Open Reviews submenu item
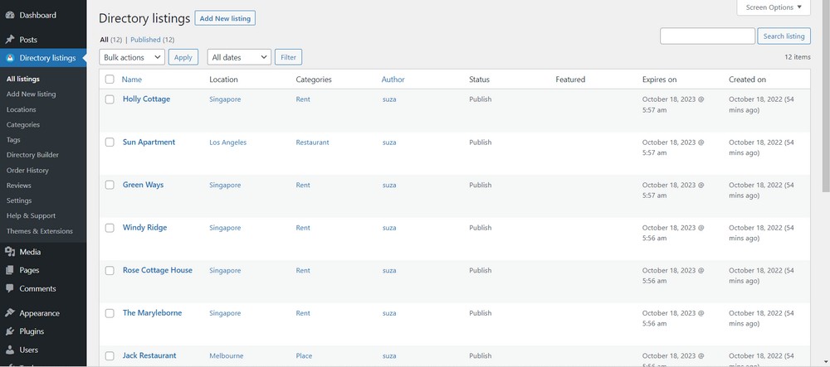This screenshot has height=367, width=830. (18, 186)
